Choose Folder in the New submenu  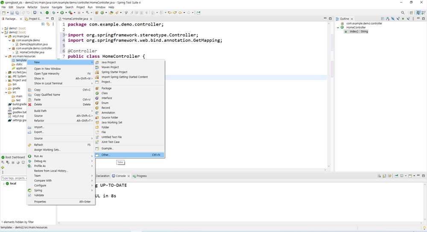129,127
